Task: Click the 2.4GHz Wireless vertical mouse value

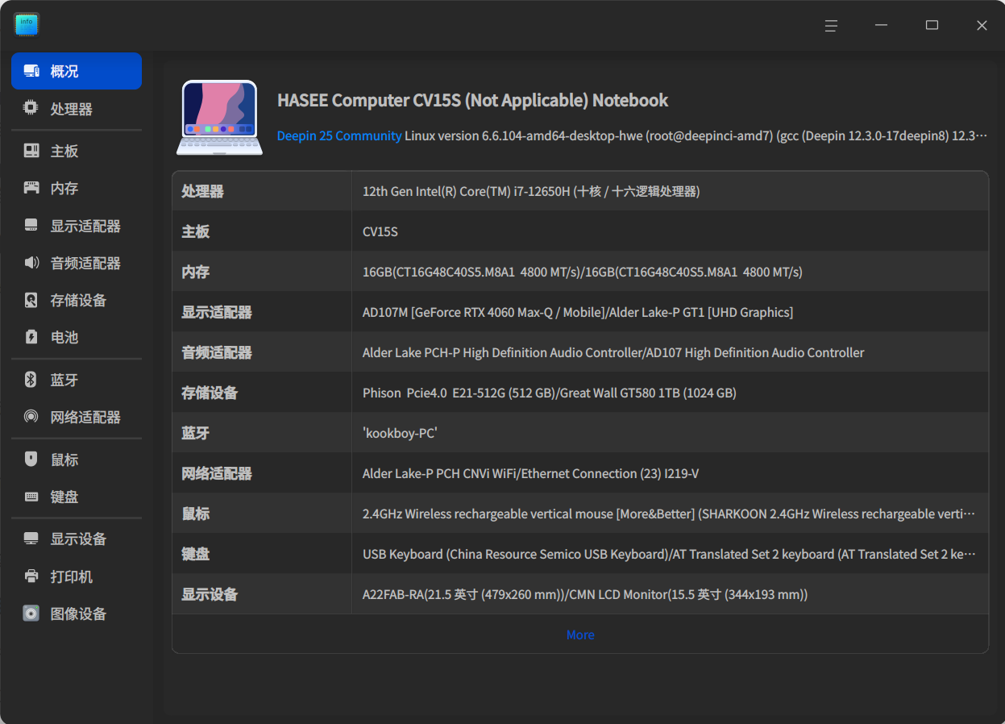Action: click(669, 514)
